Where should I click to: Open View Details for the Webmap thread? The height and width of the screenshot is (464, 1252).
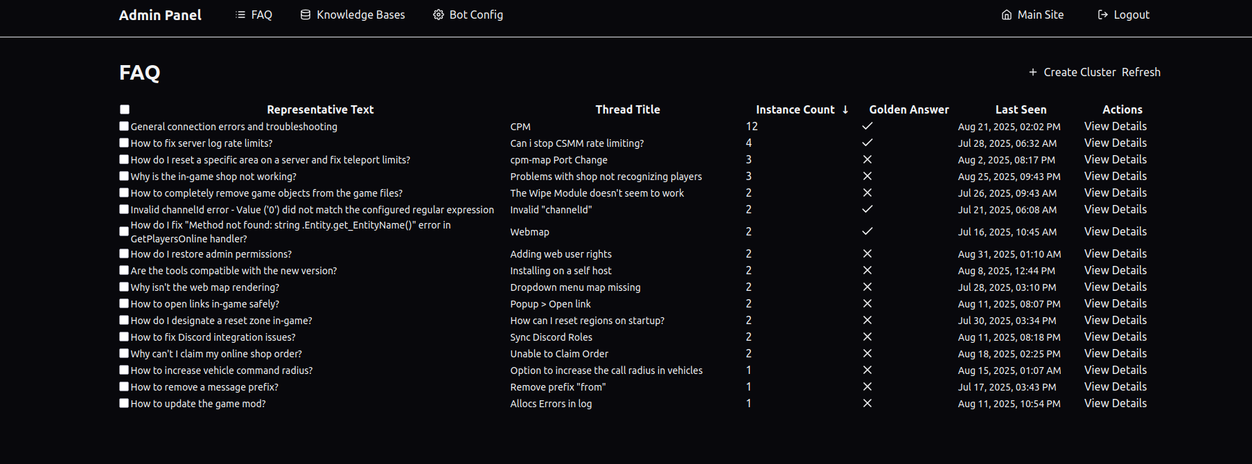tap(1115, 231)
